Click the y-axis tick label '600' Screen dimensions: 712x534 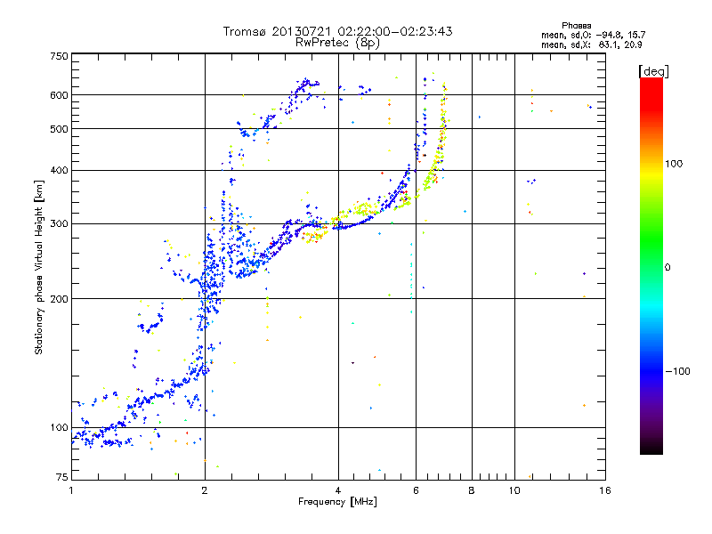[59, 95]
